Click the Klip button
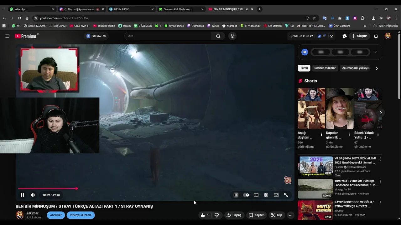Image resolution: width=401 pixels, height=225 pixels. click(x=277, y=215)
